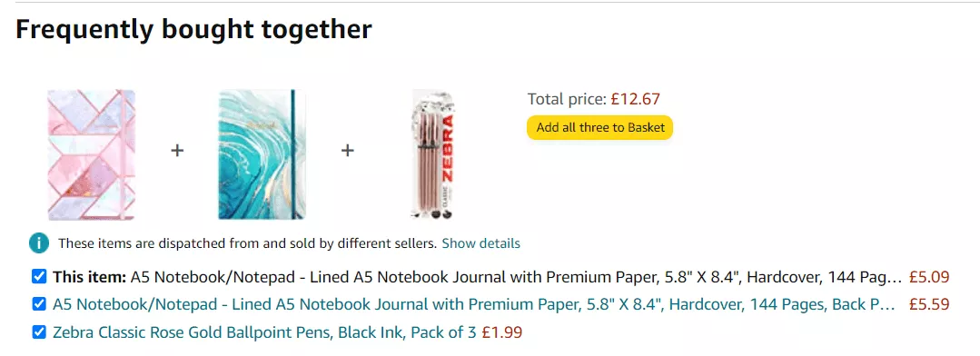
Task: Uncheck the 'This item' notebook checkbox
Action: coord(39,276)
